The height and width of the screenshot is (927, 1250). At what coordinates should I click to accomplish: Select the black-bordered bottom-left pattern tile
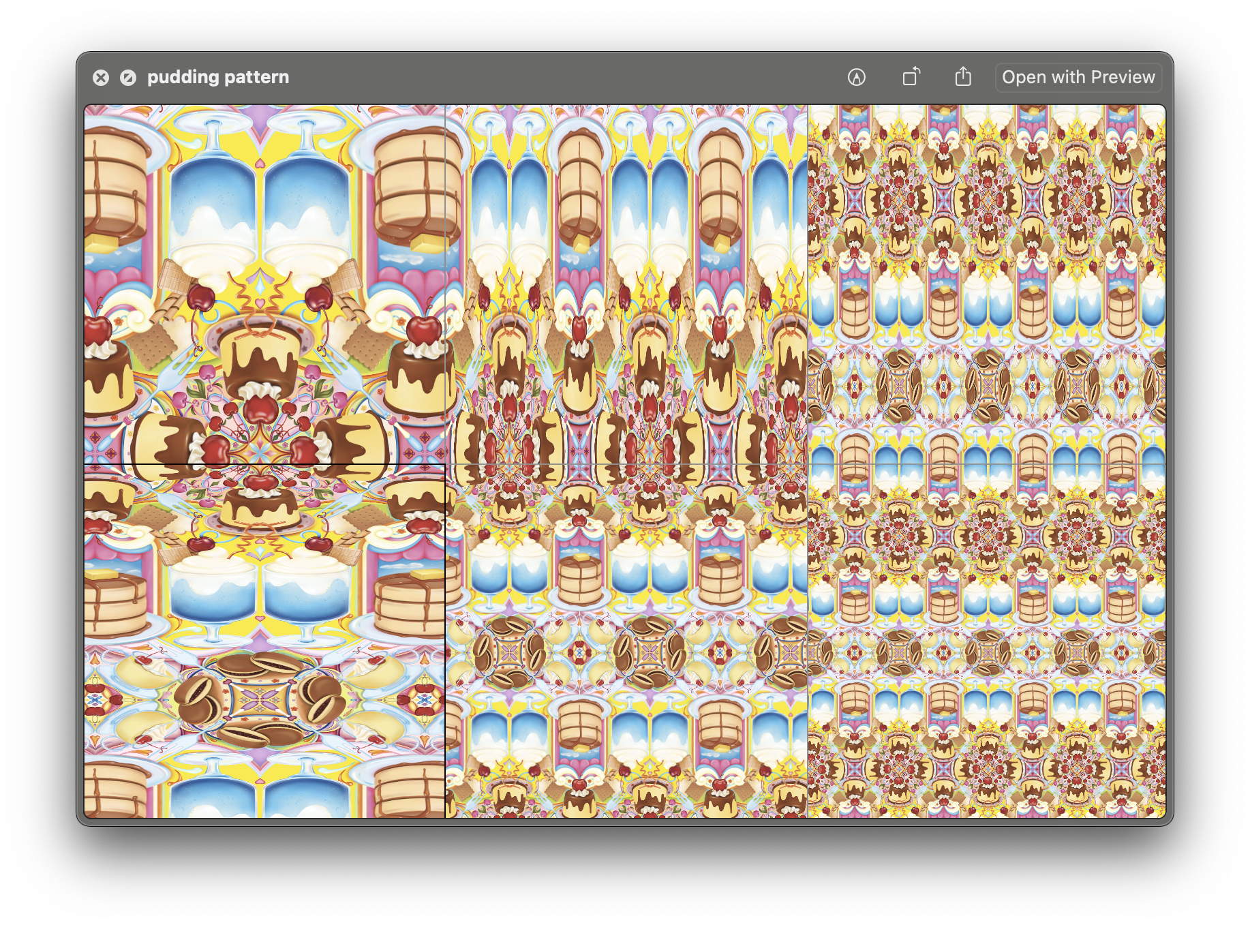tap(264, 641)
